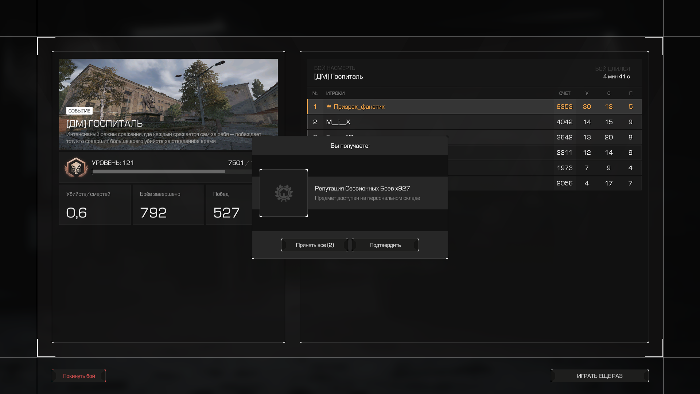This screenshot has width=700, height=394.
Task: Select the M__i__X player row
Action: point(437,122)
